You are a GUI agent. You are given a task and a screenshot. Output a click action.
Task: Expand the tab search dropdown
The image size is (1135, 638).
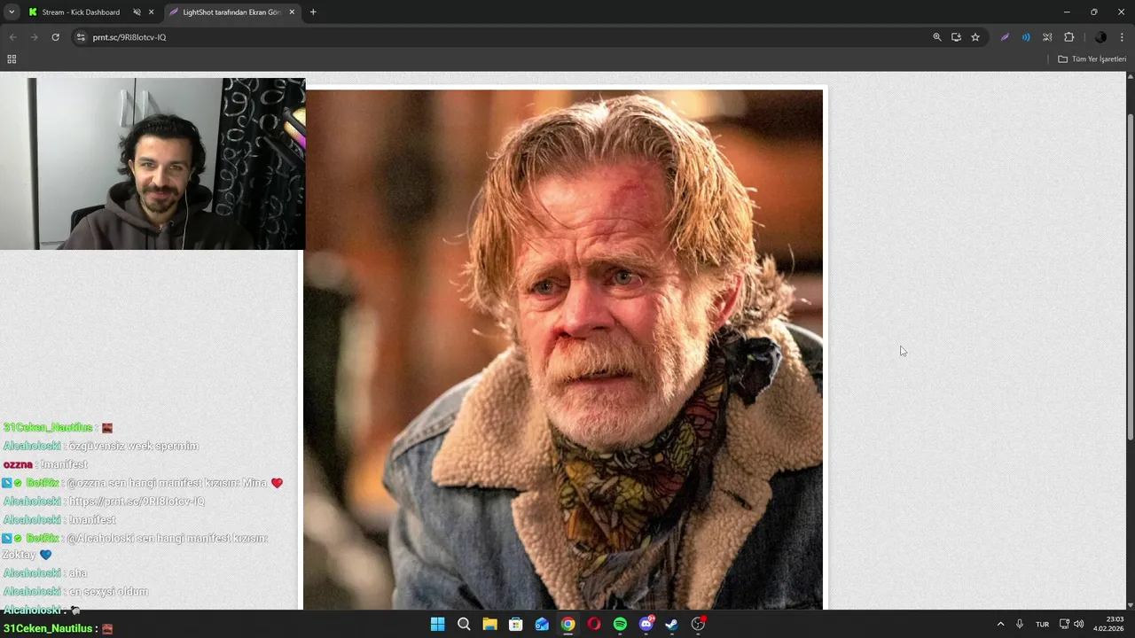pyautogui.click(x=11, y=12)
